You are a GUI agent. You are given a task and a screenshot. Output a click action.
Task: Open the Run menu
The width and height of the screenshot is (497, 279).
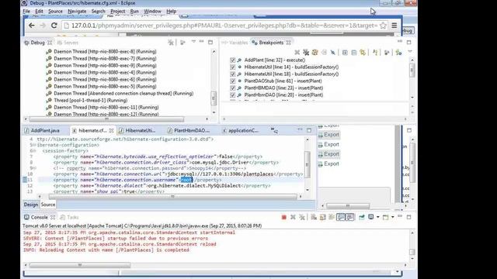click(134, 11)
